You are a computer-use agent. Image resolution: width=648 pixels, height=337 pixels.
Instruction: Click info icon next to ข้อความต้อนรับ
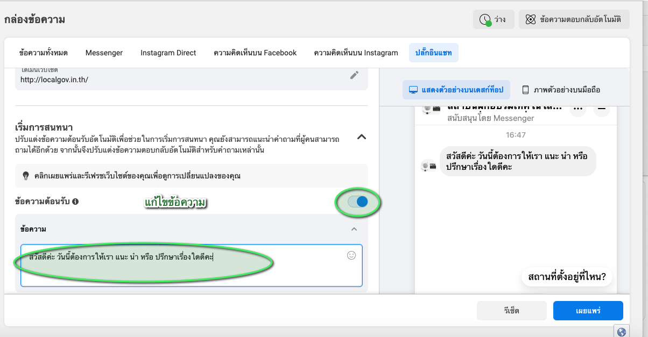click(76, 202)
